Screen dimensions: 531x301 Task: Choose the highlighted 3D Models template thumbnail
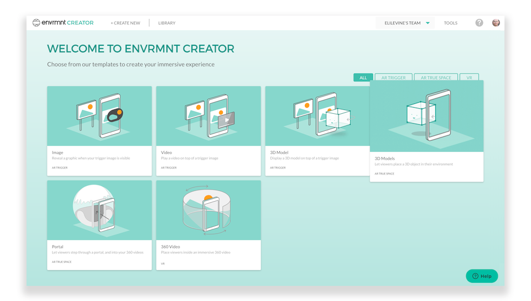point(426,116)
